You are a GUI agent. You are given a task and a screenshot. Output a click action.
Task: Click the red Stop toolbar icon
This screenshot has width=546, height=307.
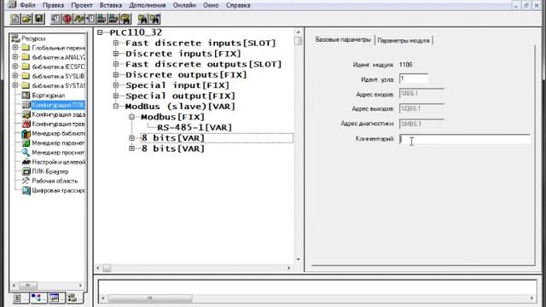(67, 19)
